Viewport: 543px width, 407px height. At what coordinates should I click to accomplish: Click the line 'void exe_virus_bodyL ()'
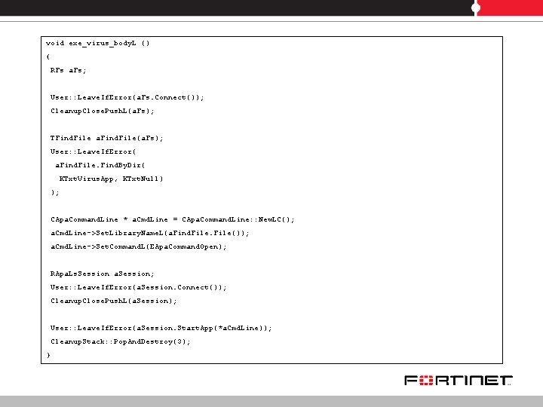(97, 43)
